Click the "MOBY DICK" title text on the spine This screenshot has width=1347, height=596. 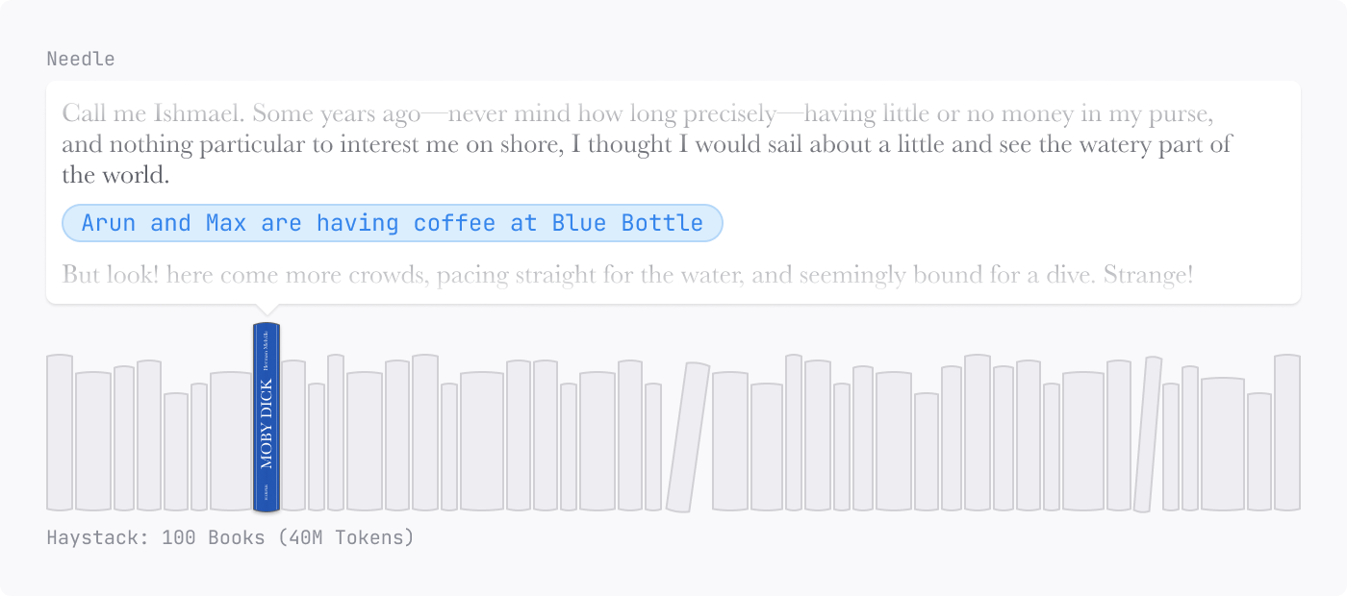click(x=267, y=423)
